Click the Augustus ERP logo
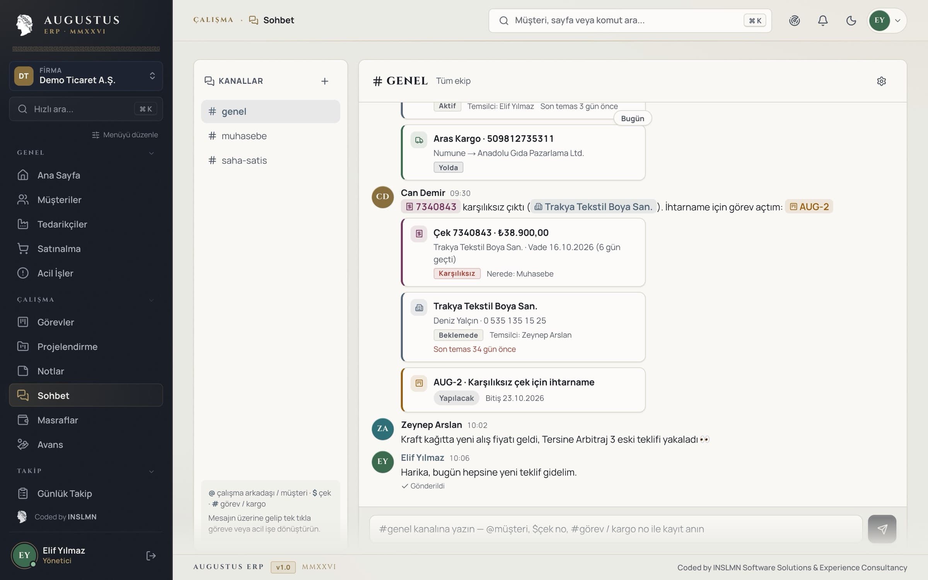Image resolution: width=928 pixels, height=580 pixels. tap(68, 25)
